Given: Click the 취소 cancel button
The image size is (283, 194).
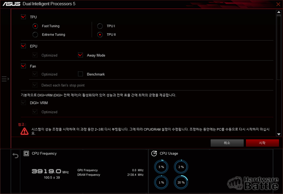Looking at the screenshot, I should [227, 143].
